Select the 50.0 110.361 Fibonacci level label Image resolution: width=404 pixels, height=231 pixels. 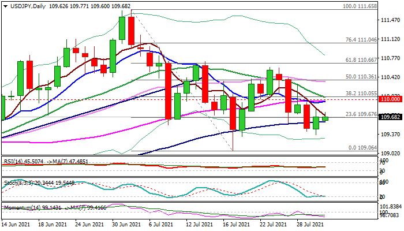(x=361, y=77)
